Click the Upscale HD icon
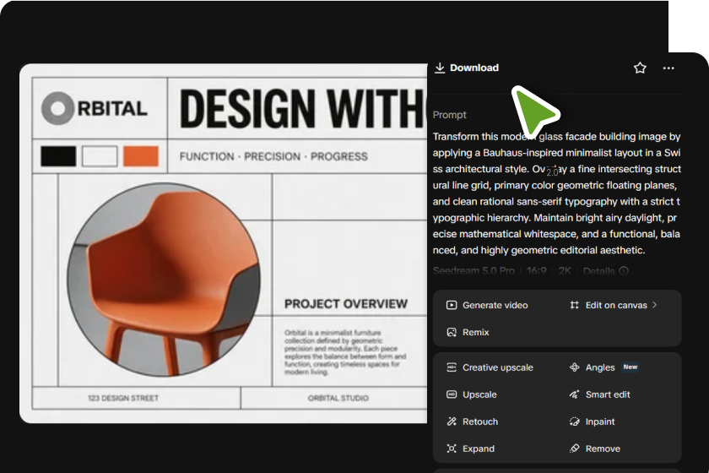The height and width of the screenshot is (473, 709). click(452, 394)
